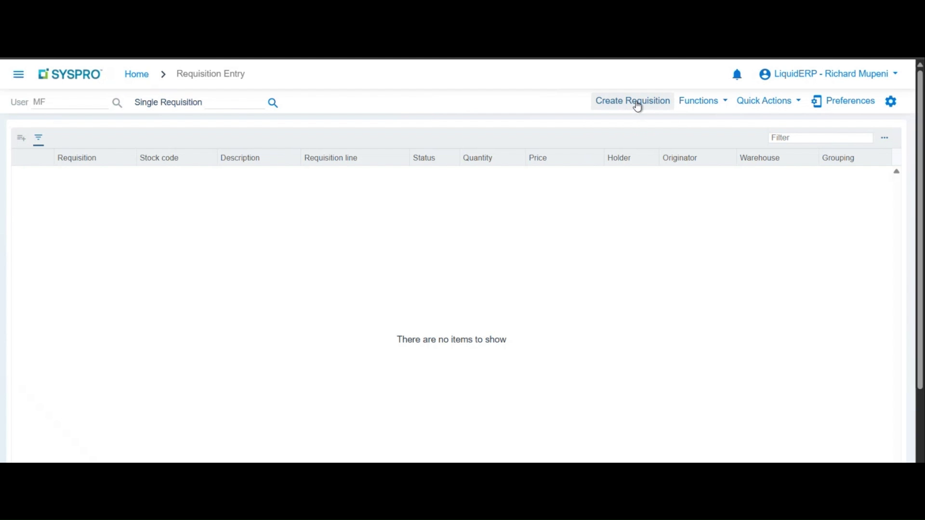
Task: Open Preferences
Action: click(x=850, y=101)
